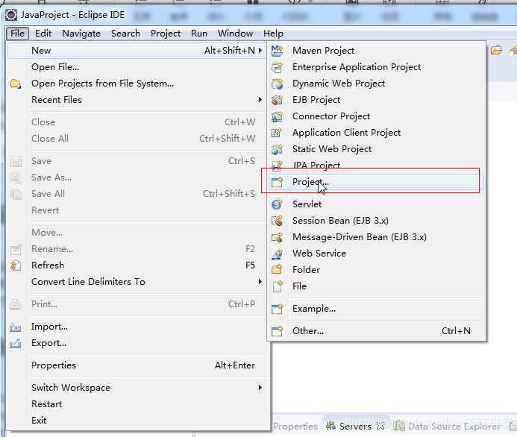Screen dimensions: 517x437
Task: Open the Window menu
Action: pos(235,34)
